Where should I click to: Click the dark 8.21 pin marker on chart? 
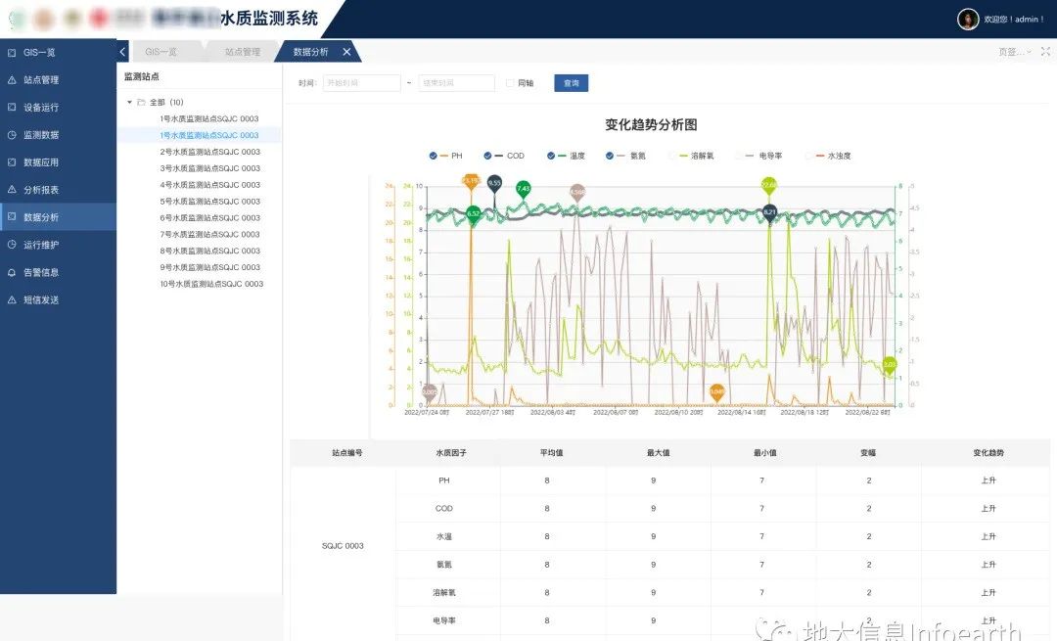tap(769, 213)
